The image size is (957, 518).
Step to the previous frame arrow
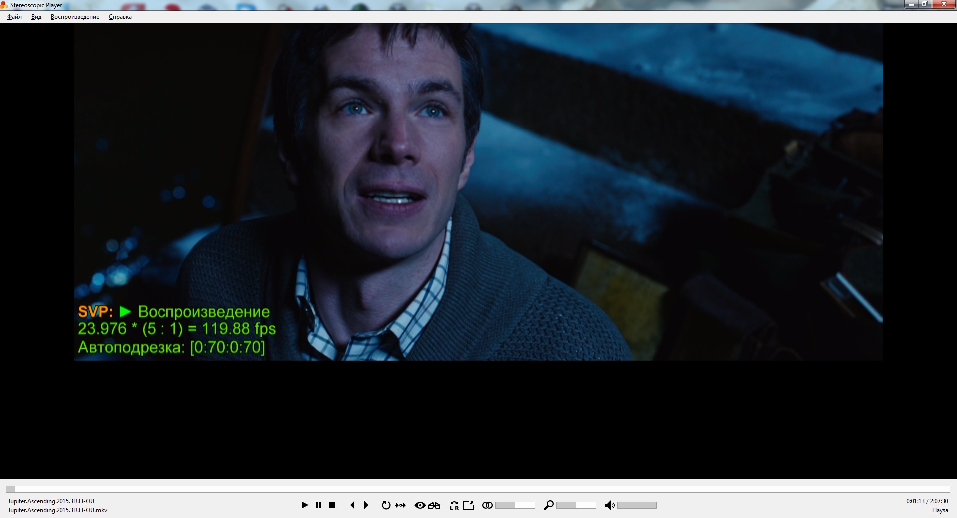click(x=352, y=505)
